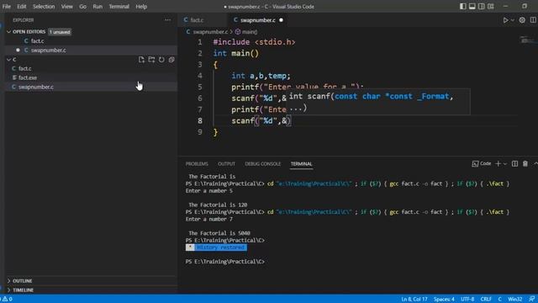Click the unsaved dot on swapnumber.c tab
538x303 pixels.
[281, 20]
